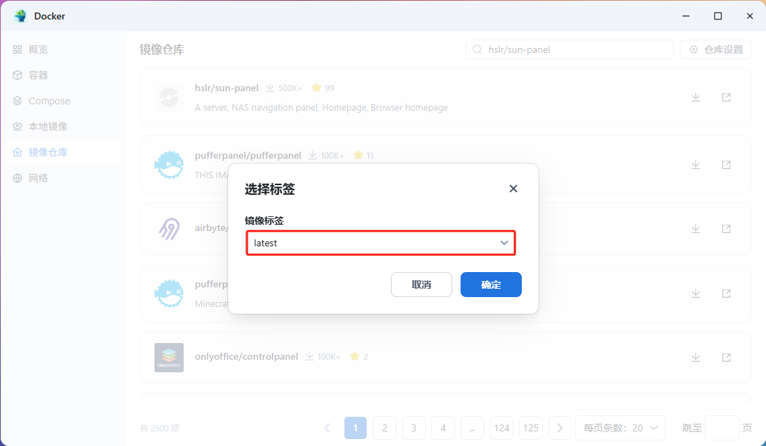Viewport: 766px width, 446px height.
Task: Click the 99 star rating icon
Action: click(x=317, y=88)
